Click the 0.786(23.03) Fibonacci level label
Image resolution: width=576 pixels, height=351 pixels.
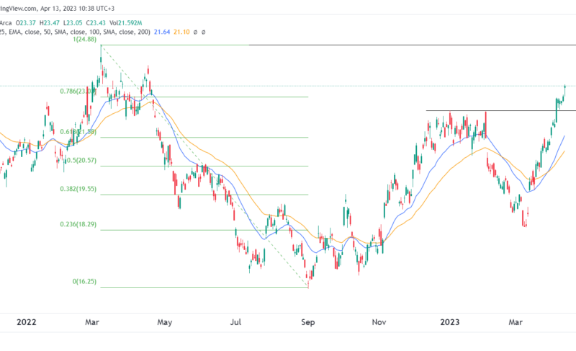(x=78, y=92)
